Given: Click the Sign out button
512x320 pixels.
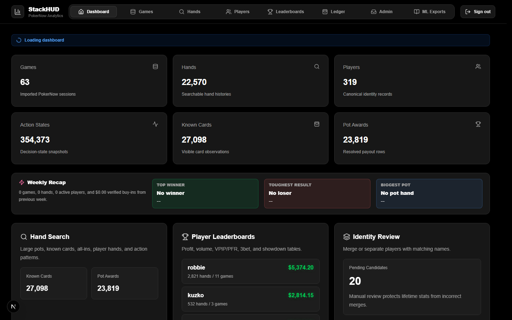Looking at the screenshot, I should (x=478, y=12).
